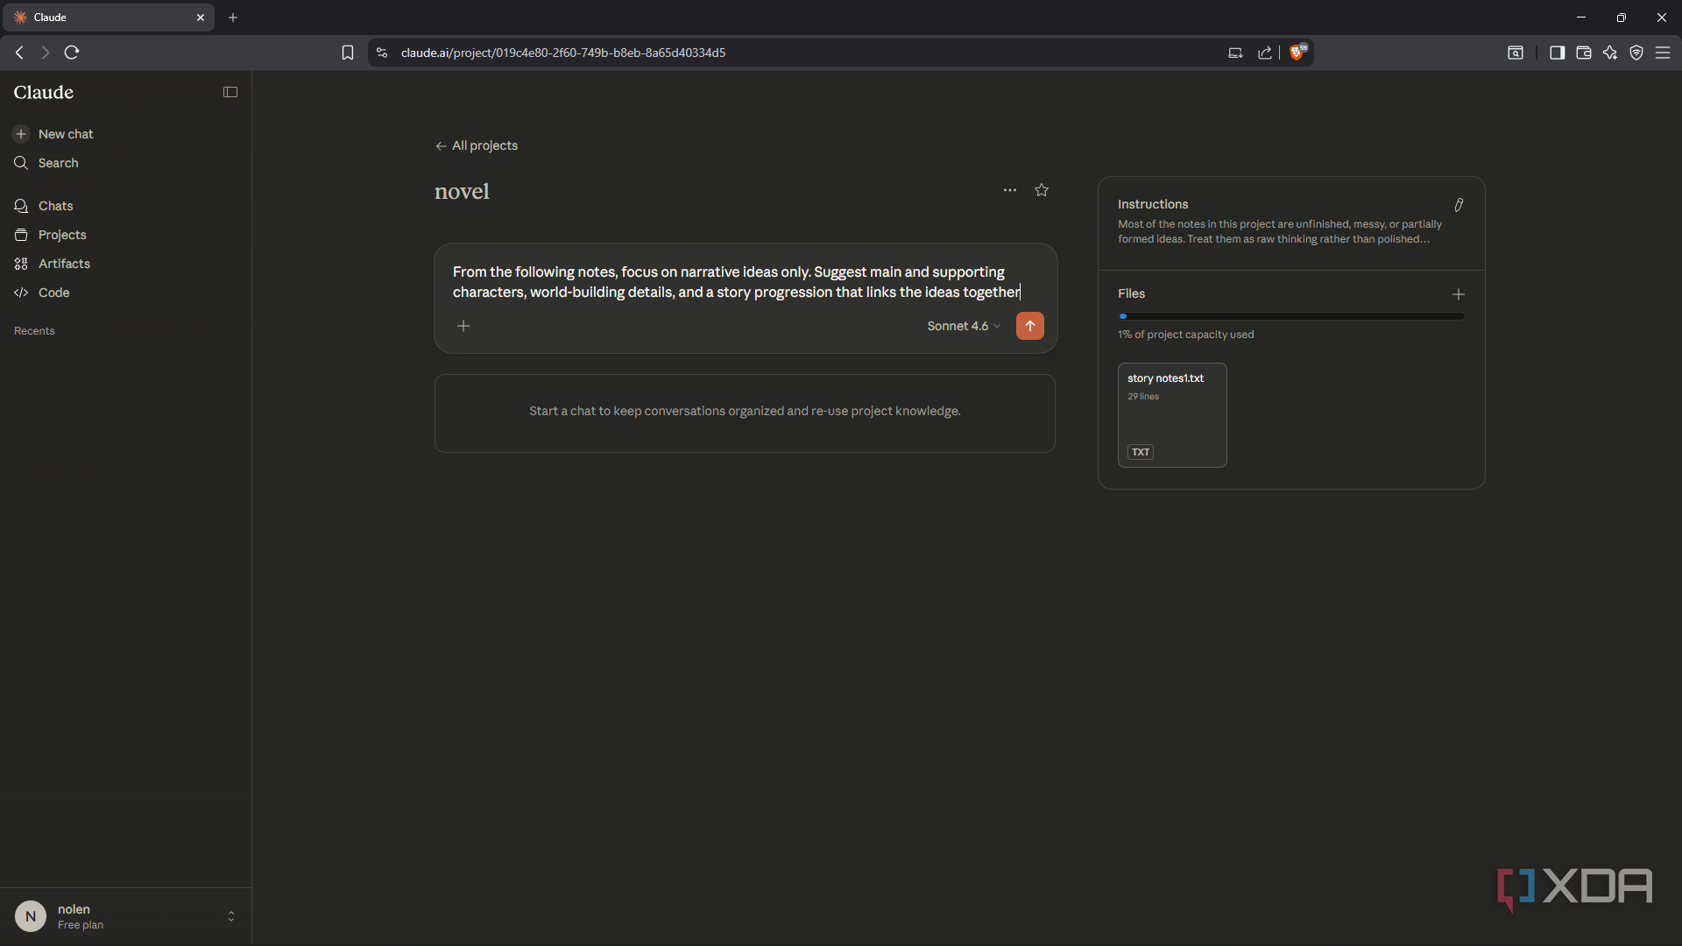Go forward in browser
This screenshot has height=946, width=1682.
pyautogui.click(x=46, y=53)
